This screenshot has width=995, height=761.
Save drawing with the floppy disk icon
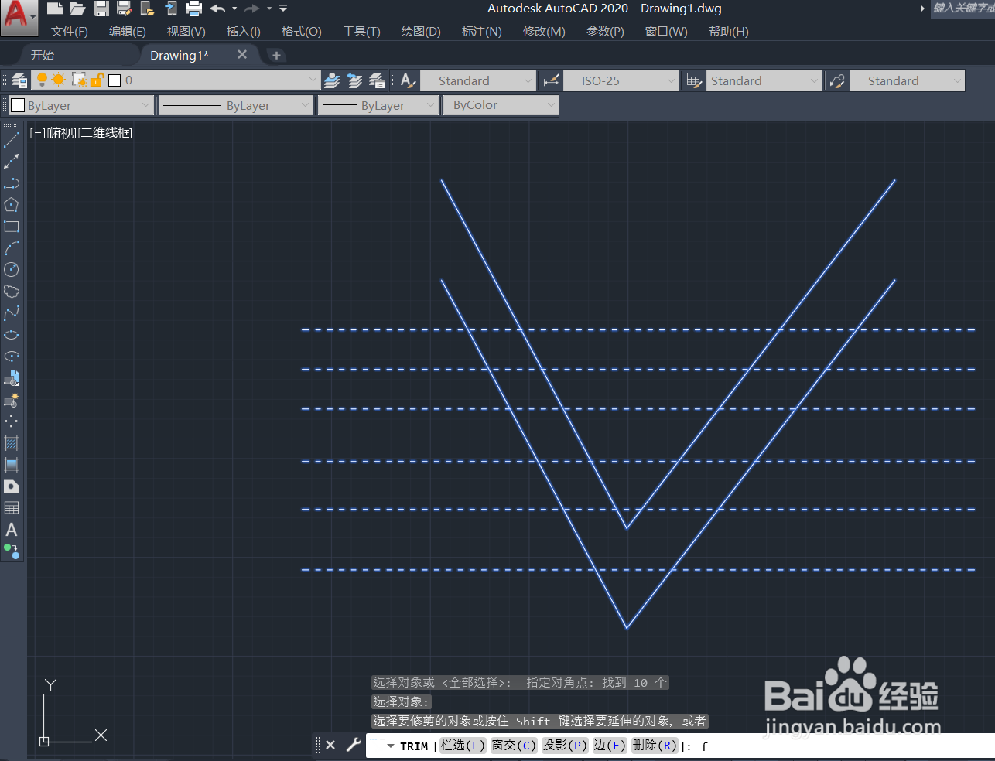coord(101,9)
